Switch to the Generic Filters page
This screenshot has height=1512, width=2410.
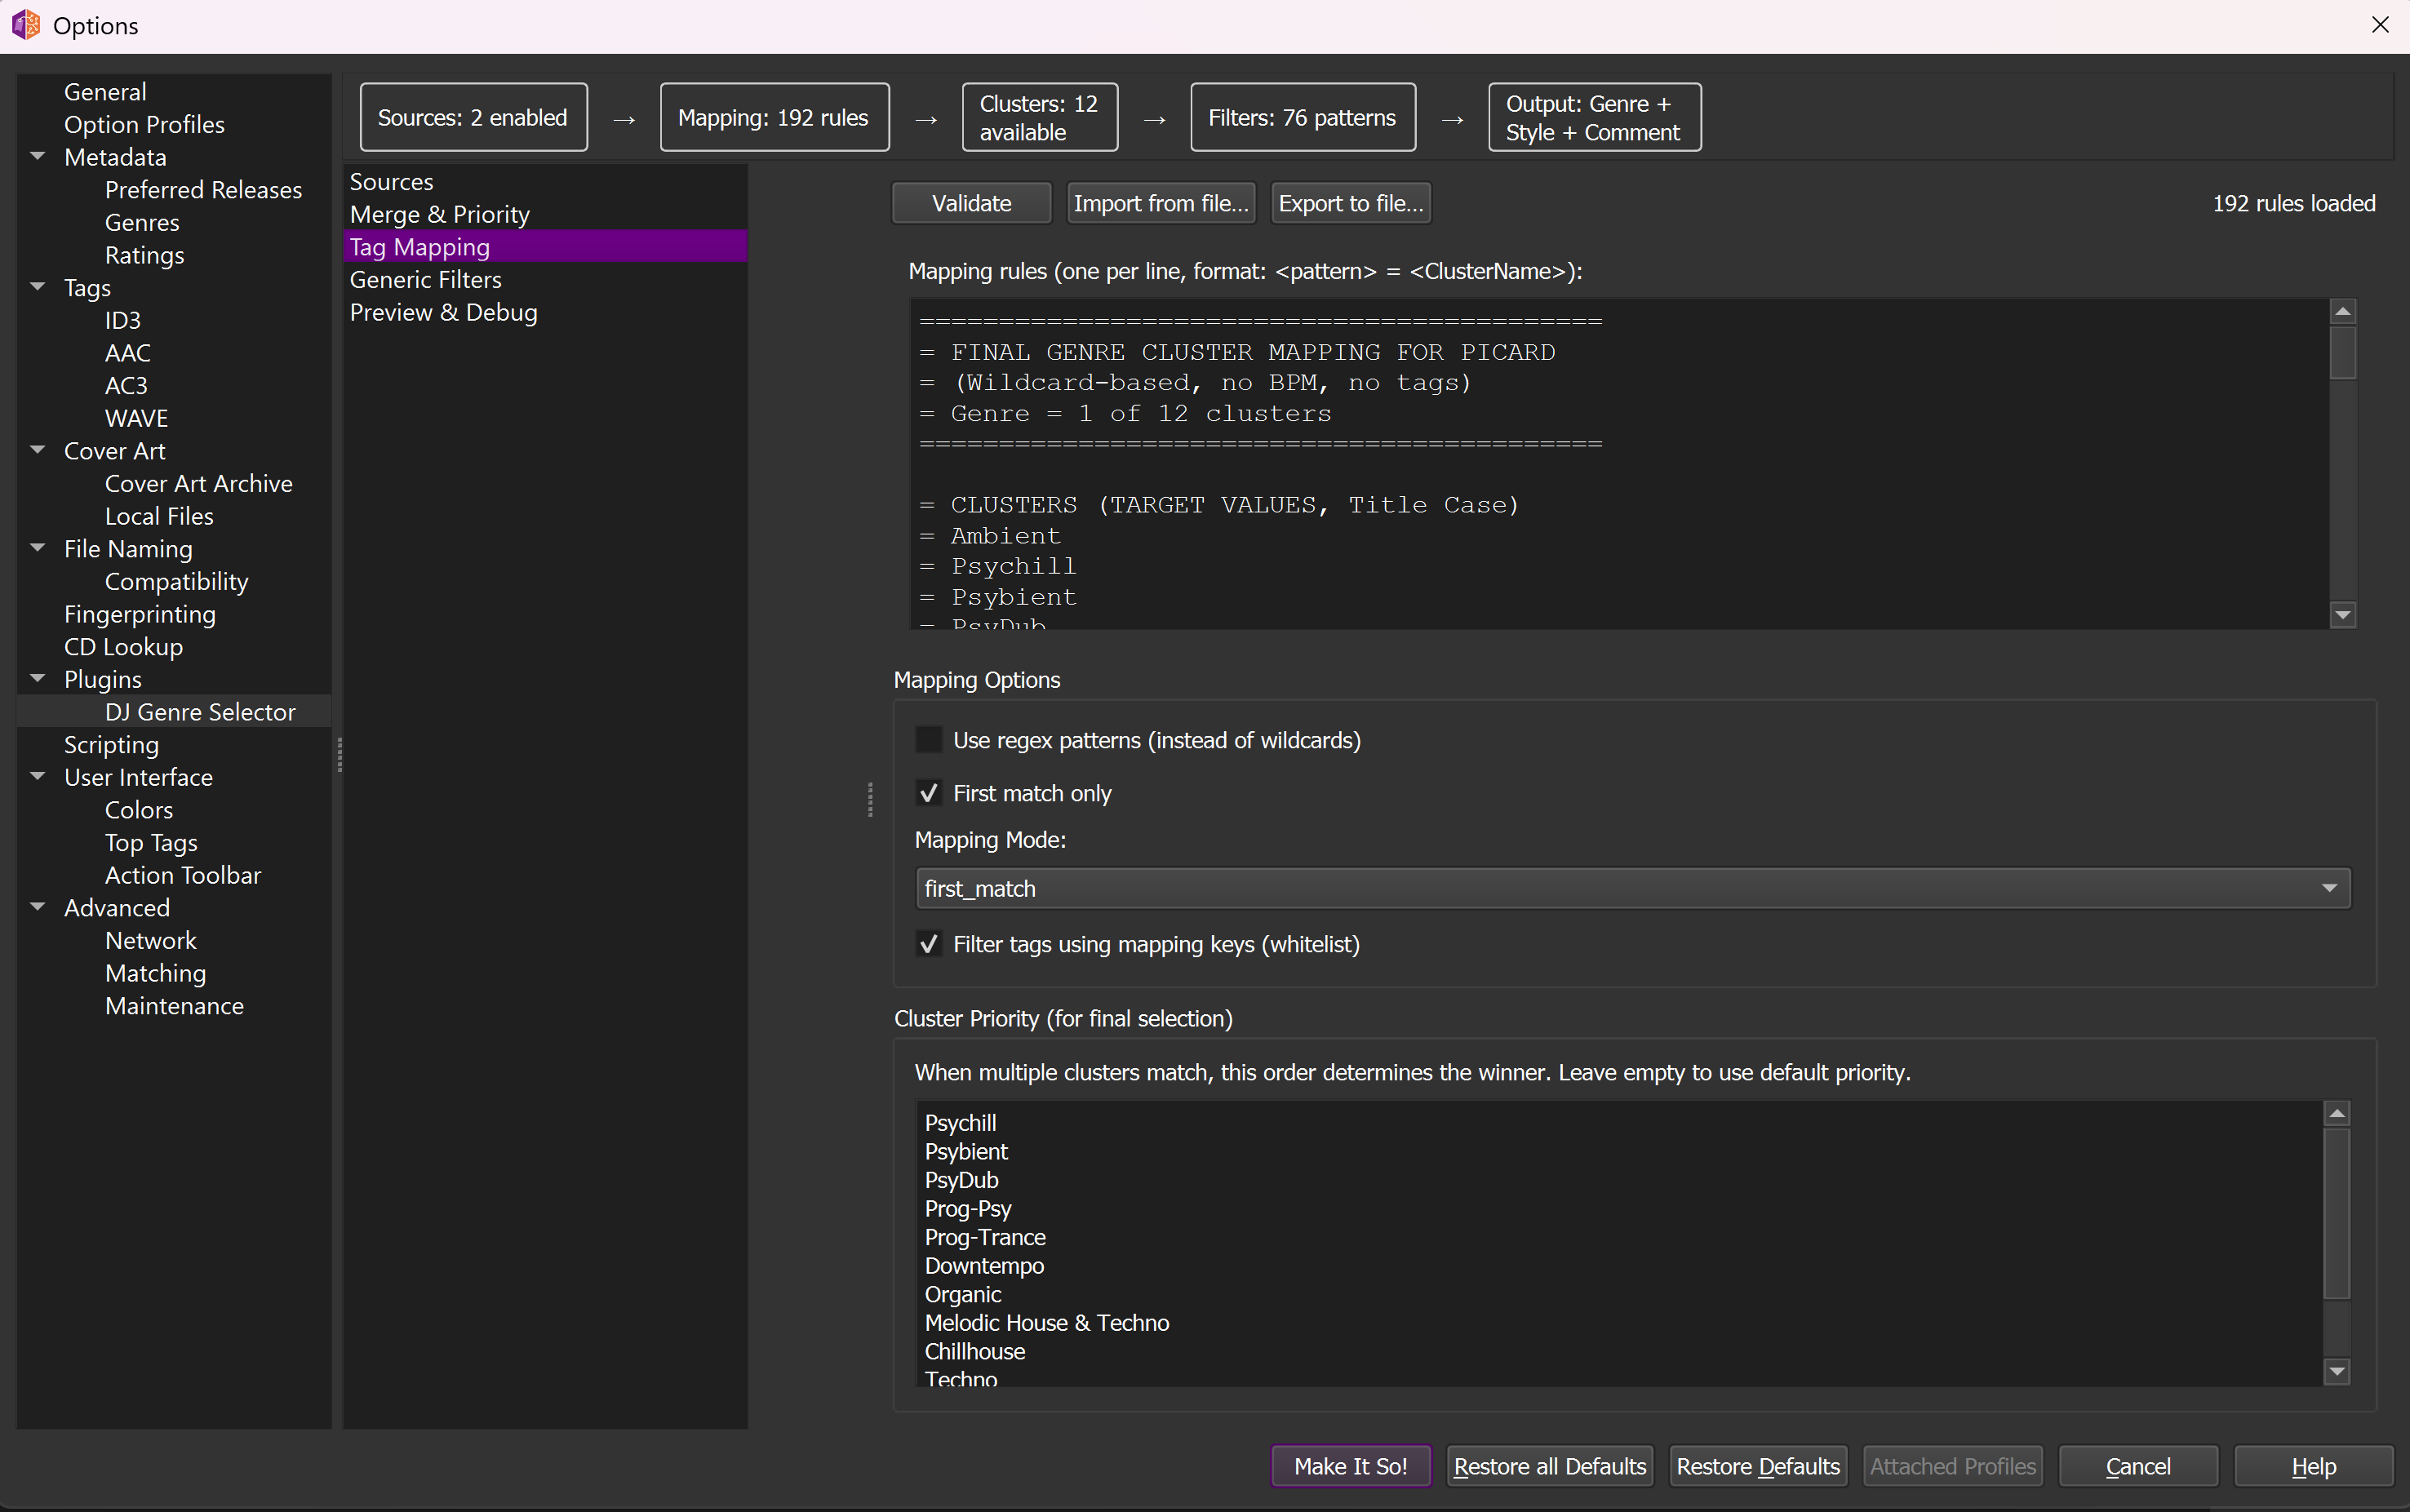(425, 280)
